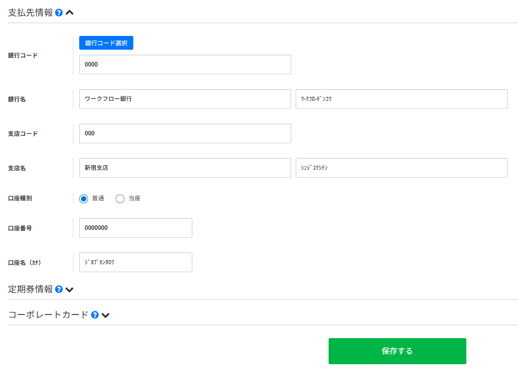Focus the 銀行名 field ワークフロー銀行
The height and width of the screenshot is (377, 518).
pos(185,99)
